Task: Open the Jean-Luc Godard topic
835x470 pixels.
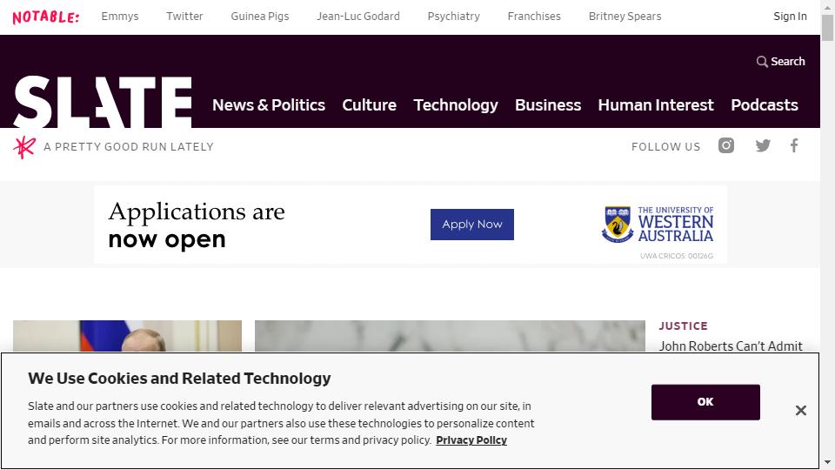Action: (x=357, y=17)
